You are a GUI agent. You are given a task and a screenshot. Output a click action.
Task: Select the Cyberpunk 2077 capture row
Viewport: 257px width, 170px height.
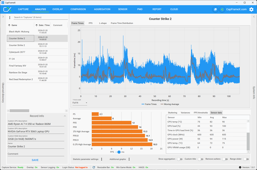(x=37, y=52)
